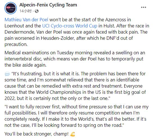Click the speech bubble emoji before the quote

(7, 74)
